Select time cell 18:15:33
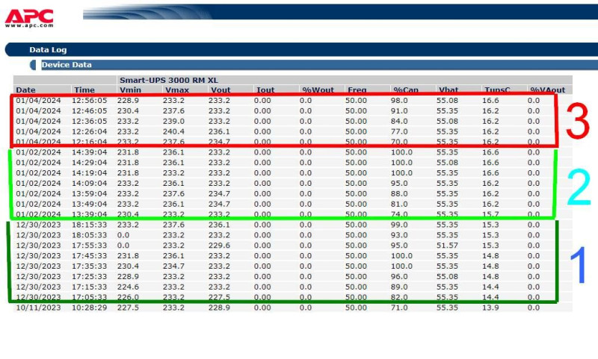Image resolution: width=598 pixels, height=359 pixels. (x=89, y=225)
